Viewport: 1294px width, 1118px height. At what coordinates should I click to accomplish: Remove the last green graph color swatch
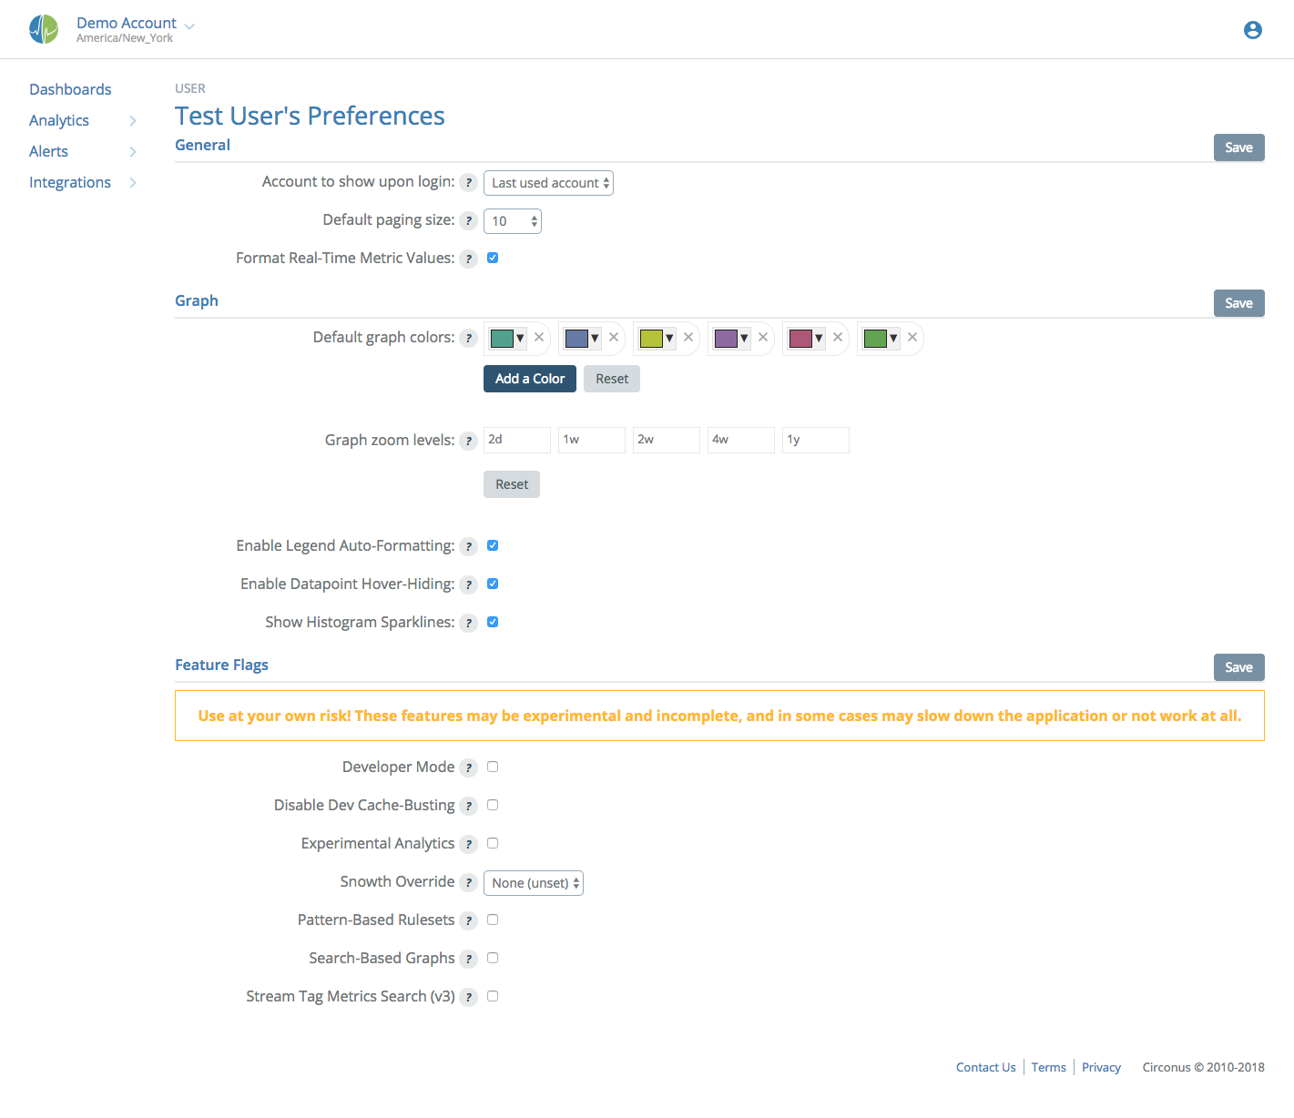pyautogui.click(x=912, y=337)
